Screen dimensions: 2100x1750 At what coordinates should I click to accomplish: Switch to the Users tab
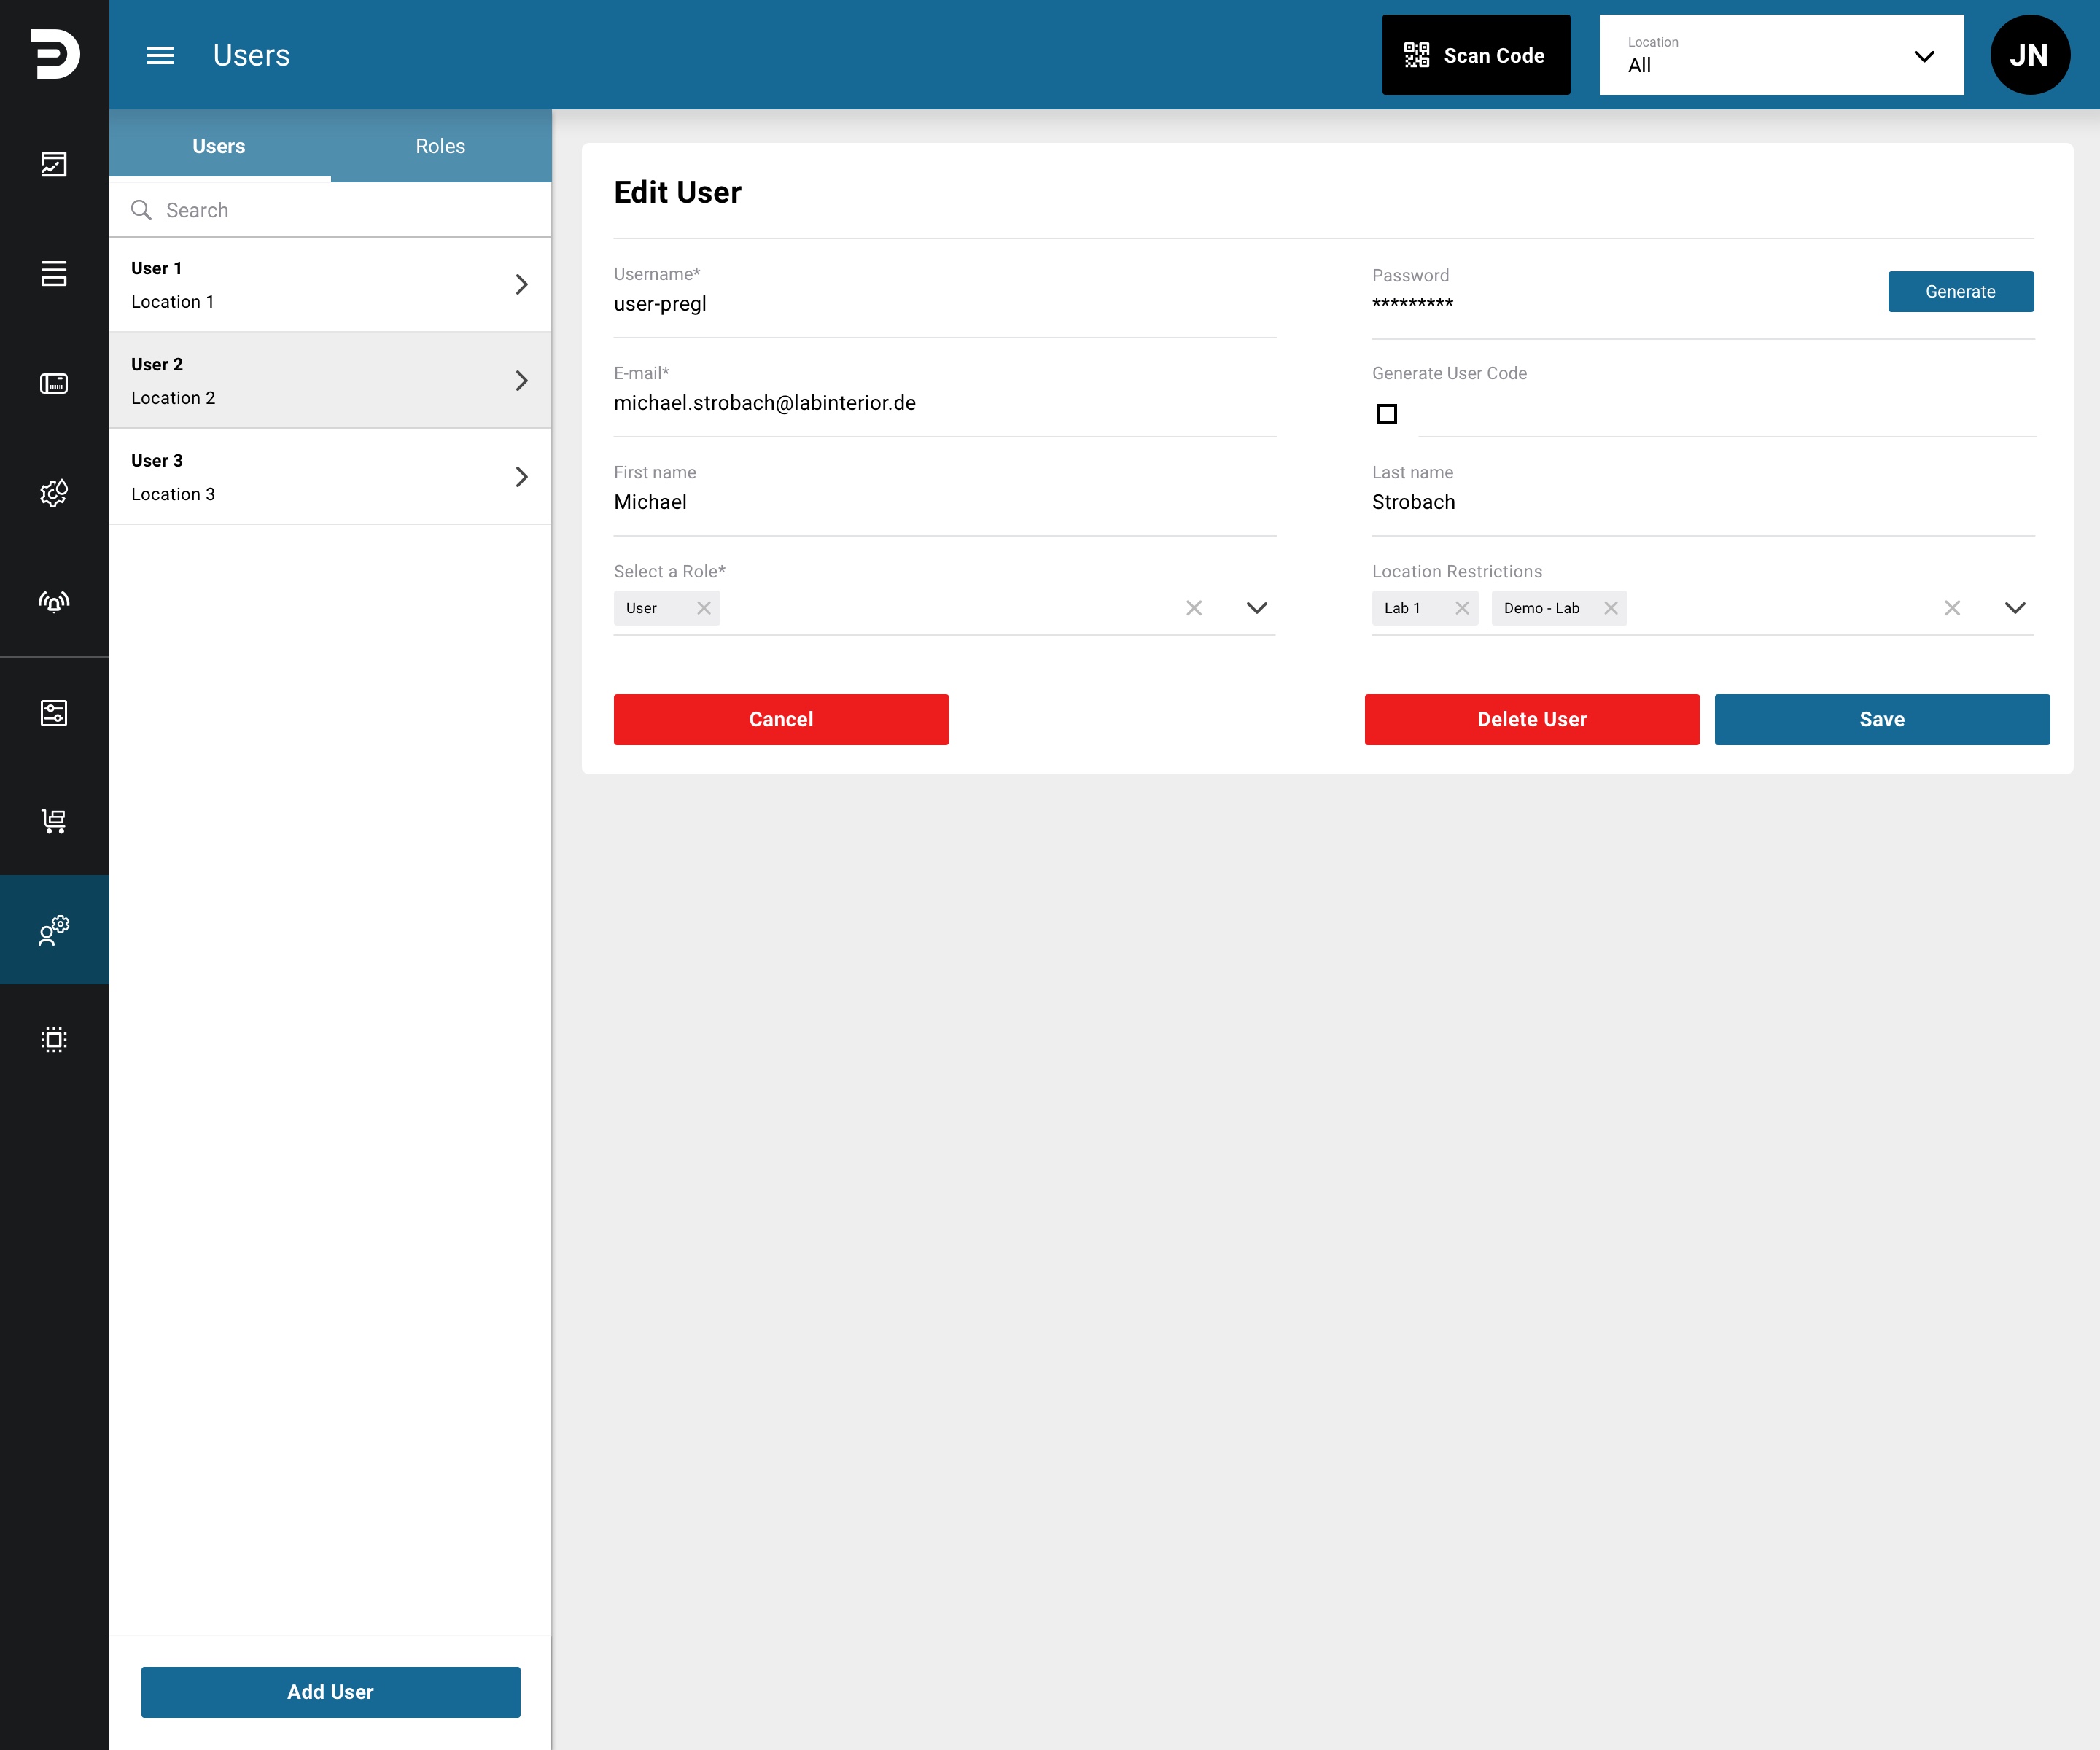tap(219, 146)
